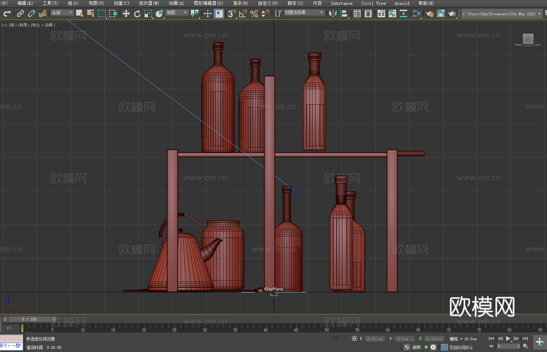Select the Bind to Space Warp tool

click(x=43, y=13)
